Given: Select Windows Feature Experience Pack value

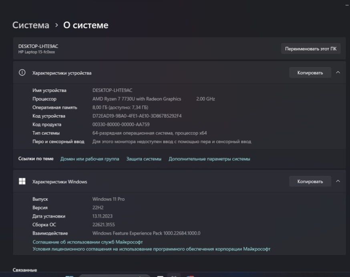Looking at the screenshot, I should click(x=146, y=233).
